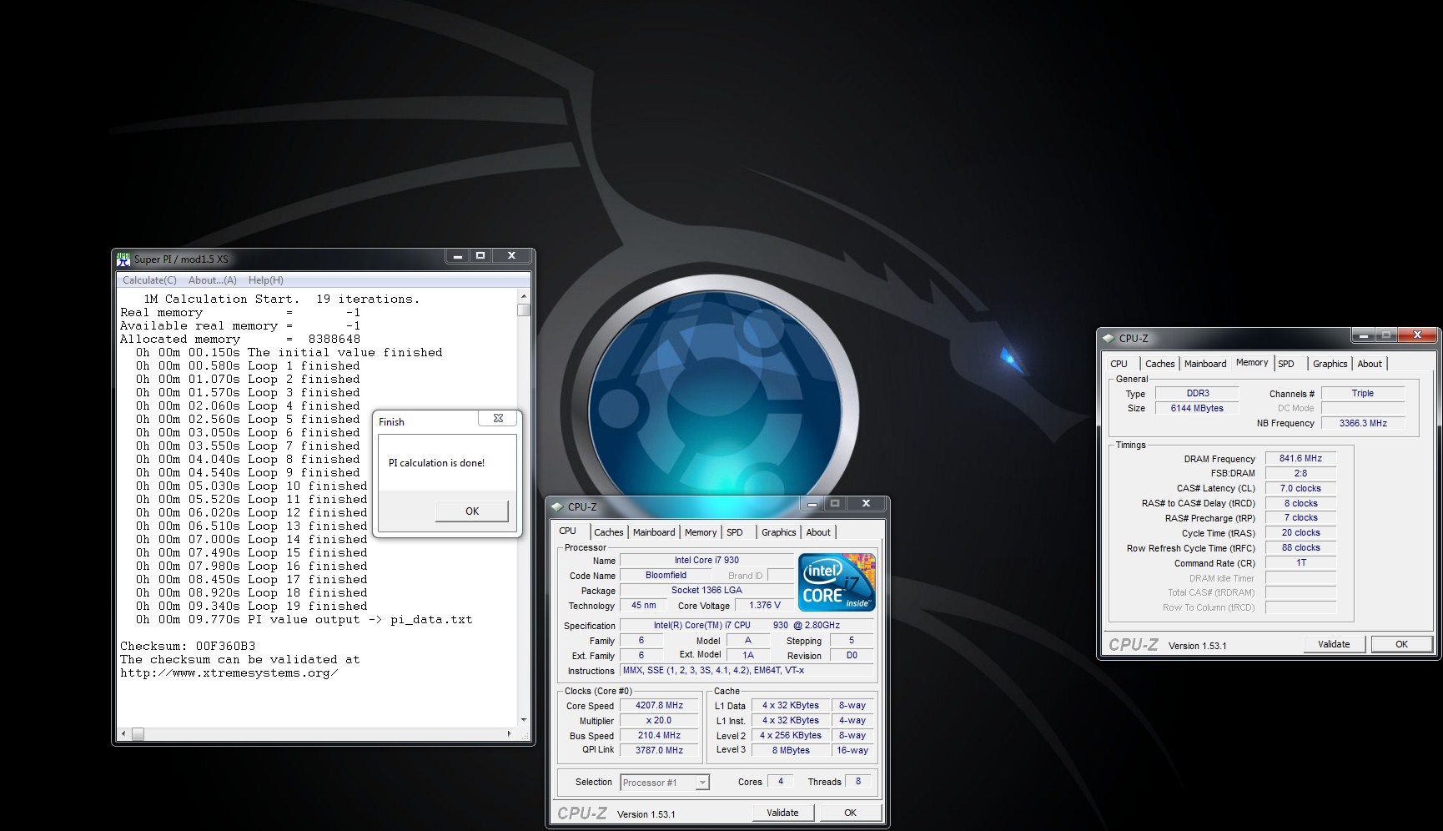Switch to Mainboard tab in memory window
Image resolution: width=1443 pixels, height=831 pixels.
[1205, 364]
